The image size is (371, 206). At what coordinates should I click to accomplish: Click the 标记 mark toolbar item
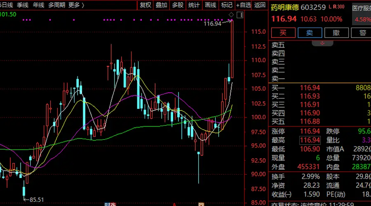click(227, 5)
